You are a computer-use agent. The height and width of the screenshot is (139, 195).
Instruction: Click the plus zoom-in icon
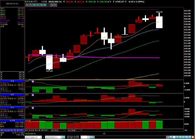click(x=180, y=137)
